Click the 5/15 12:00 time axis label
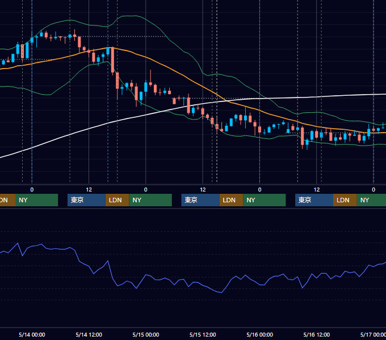 (x=203, y=334)
